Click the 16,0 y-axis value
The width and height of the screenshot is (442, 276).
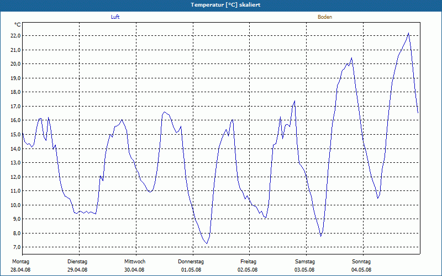pyautogui.click(x=15, y=120)
